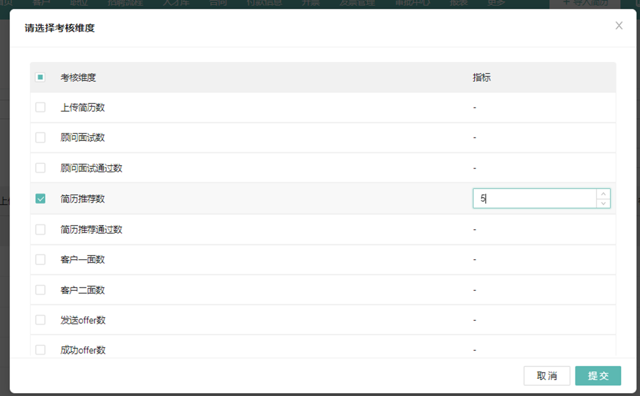Select the 客户二面数 row label
This screenshot has height=396, width=640.
83,290
